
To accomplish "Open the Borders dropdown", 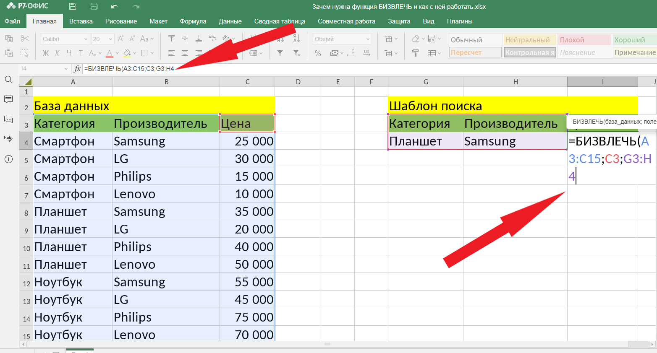I will 147,53.
